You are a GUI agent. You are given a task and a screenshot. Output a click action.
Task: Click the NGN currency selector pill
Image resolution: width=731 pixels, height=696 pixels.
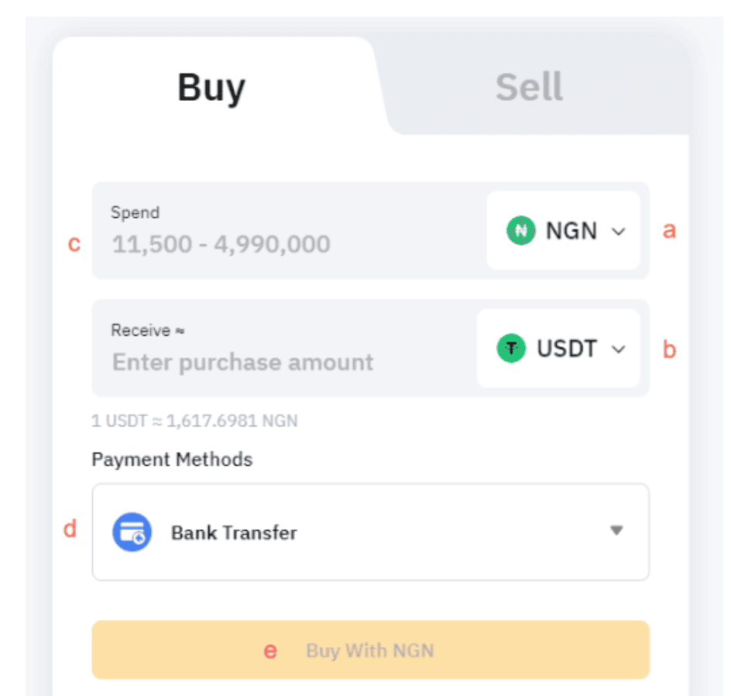(x=563, y=230)
